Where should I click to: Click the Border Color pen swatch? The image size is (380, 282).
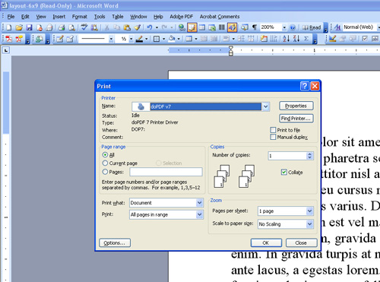click(139, 39)
